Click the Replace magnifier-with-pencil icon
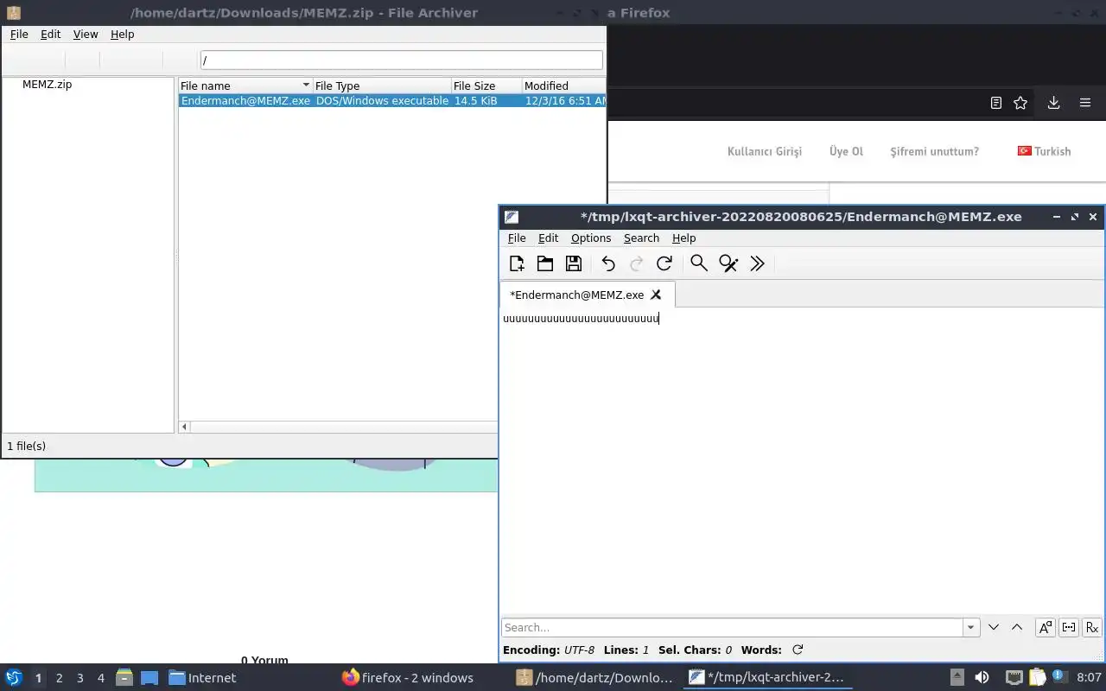Viewport: 1106px width, 691px height. 728,263
